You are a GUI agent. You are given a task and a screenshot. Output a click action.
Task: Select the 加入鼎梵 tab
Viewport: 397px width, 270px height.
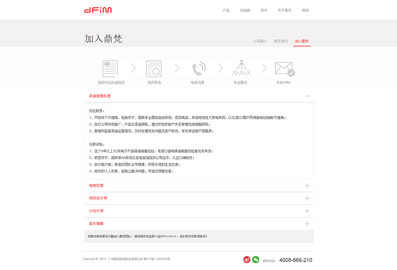(x=301, y=41)
